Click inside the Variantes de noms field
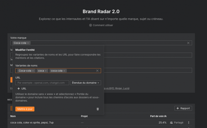This screenshot has width=207, height=128. (x=81, y=71)
